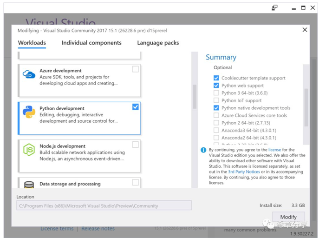The image size is (319, 238).
Task: Check the Node.js development workload checkbox
Action: click(136, 145)
